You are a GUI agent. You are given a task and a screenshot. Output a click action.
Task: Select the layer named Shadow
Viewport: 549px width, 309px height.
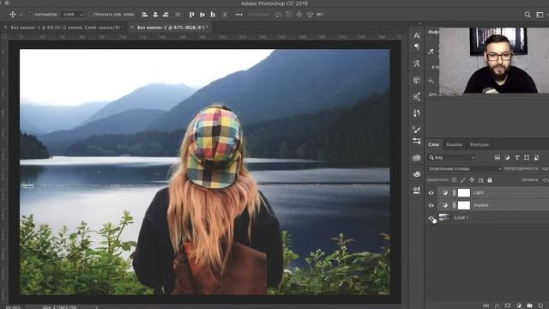[x=480, y=205]
